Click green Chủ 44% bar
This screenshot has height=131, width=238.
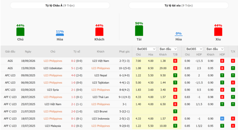tap(21, 32)
